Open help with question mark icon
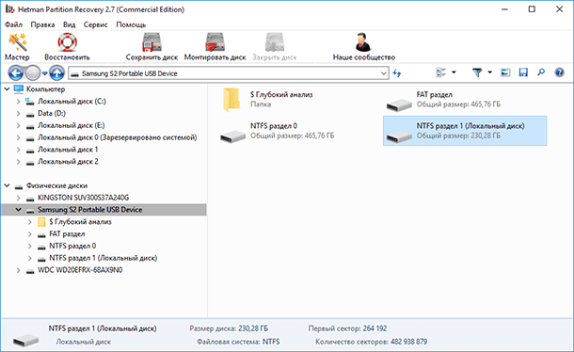 click(x=559, y=72)
